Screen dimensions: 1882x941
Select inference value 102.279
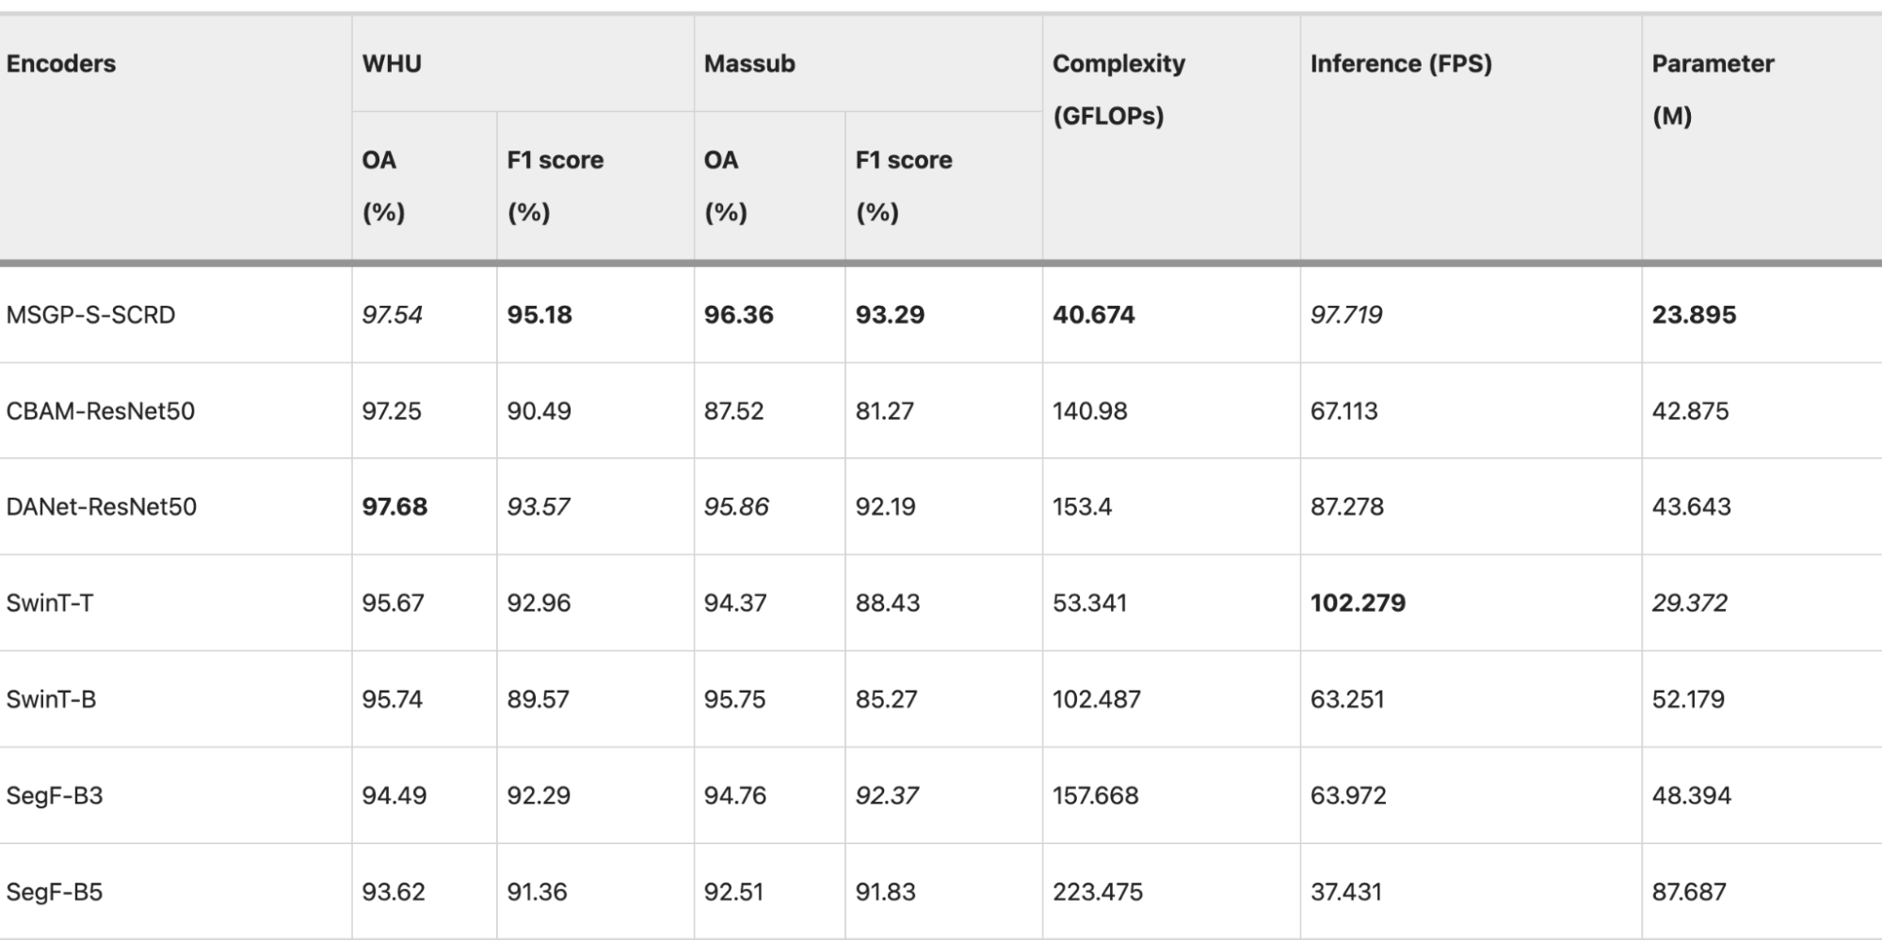[x=1358, y=603]
